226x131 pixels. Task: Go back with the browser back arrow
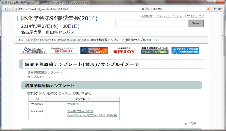pos(5,9)
